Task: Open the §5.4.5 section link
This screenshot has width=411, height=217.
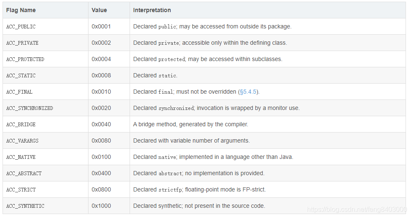Action: click(x=248, y=92)
